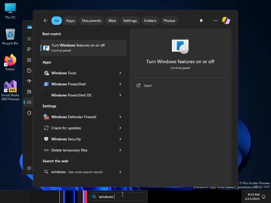Open the three-dots search options menu
Image resolution: width=271 pixels, height=203 pixels.
215,21
